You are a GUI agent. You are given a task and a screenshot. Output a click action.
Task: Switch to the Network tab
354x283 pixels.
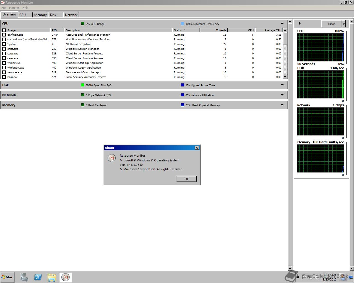(71, 15)
